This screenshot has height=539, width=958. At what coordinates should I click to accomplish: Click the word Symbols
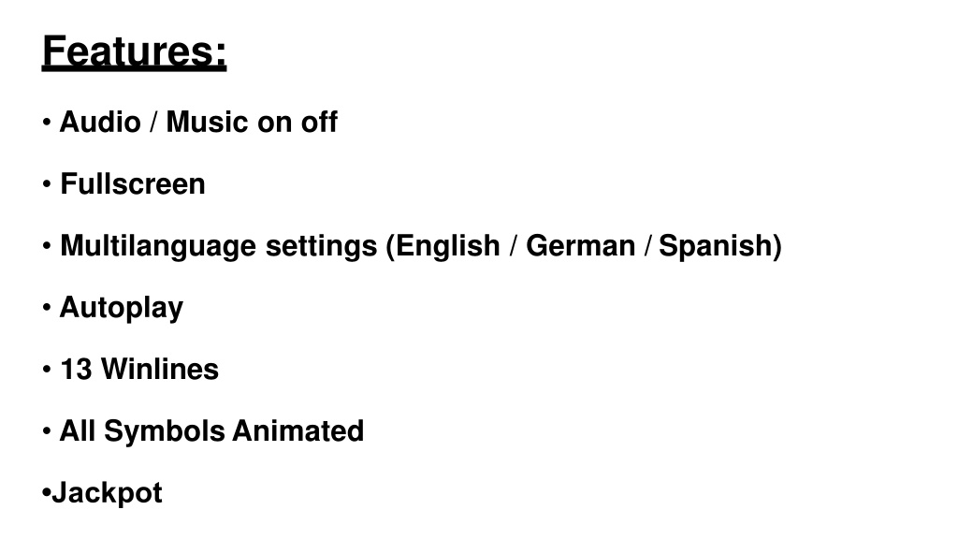pyautogui.click(x=165, y=431)
